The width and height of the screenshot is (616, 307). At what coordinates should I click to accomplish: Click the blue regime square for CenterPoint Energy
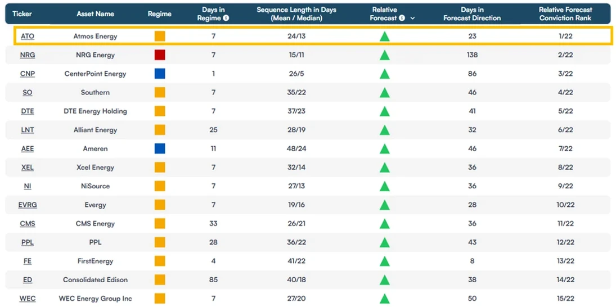tap(160, 74)
